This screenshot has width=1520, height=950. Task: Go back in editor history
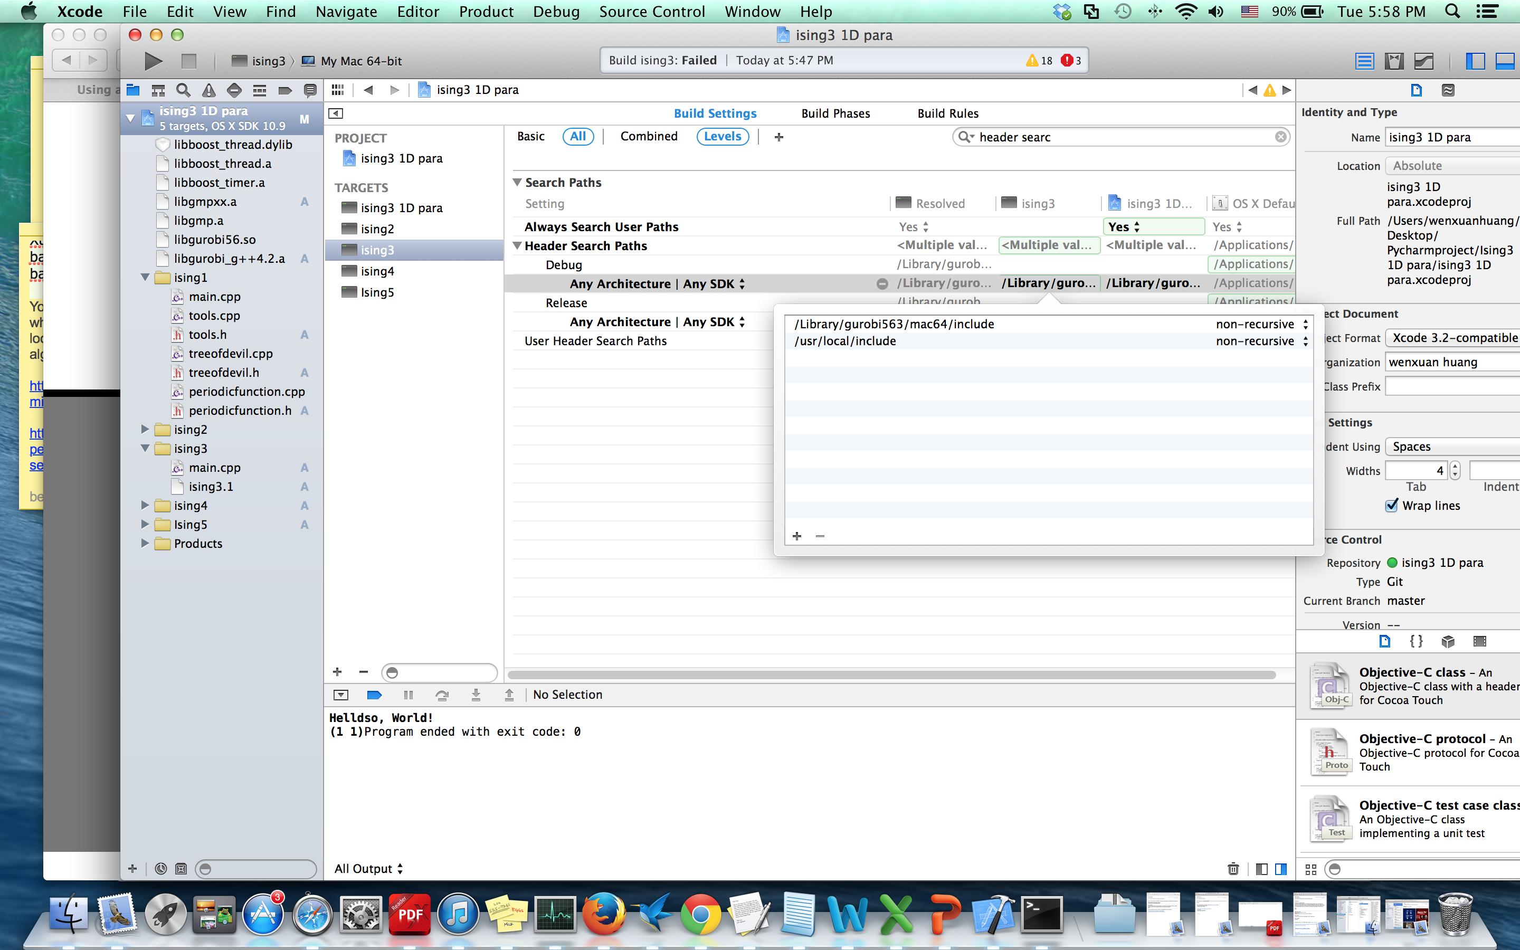coord(369,90)
